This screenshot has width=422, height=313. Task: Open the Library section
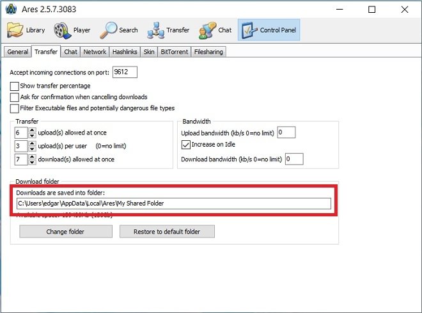click(26, 30)
